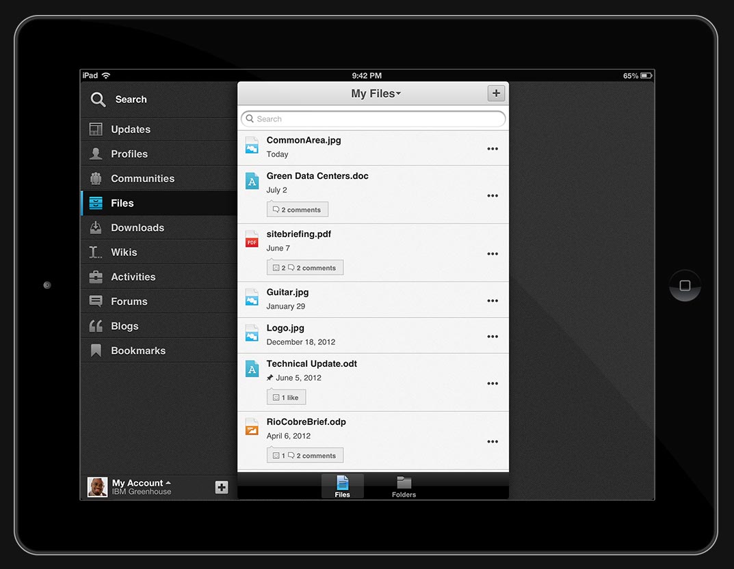Tap the 1 like badge on Technical Update.odt
The height and width of the screenshot is (569, 734).
coord(287,398)
